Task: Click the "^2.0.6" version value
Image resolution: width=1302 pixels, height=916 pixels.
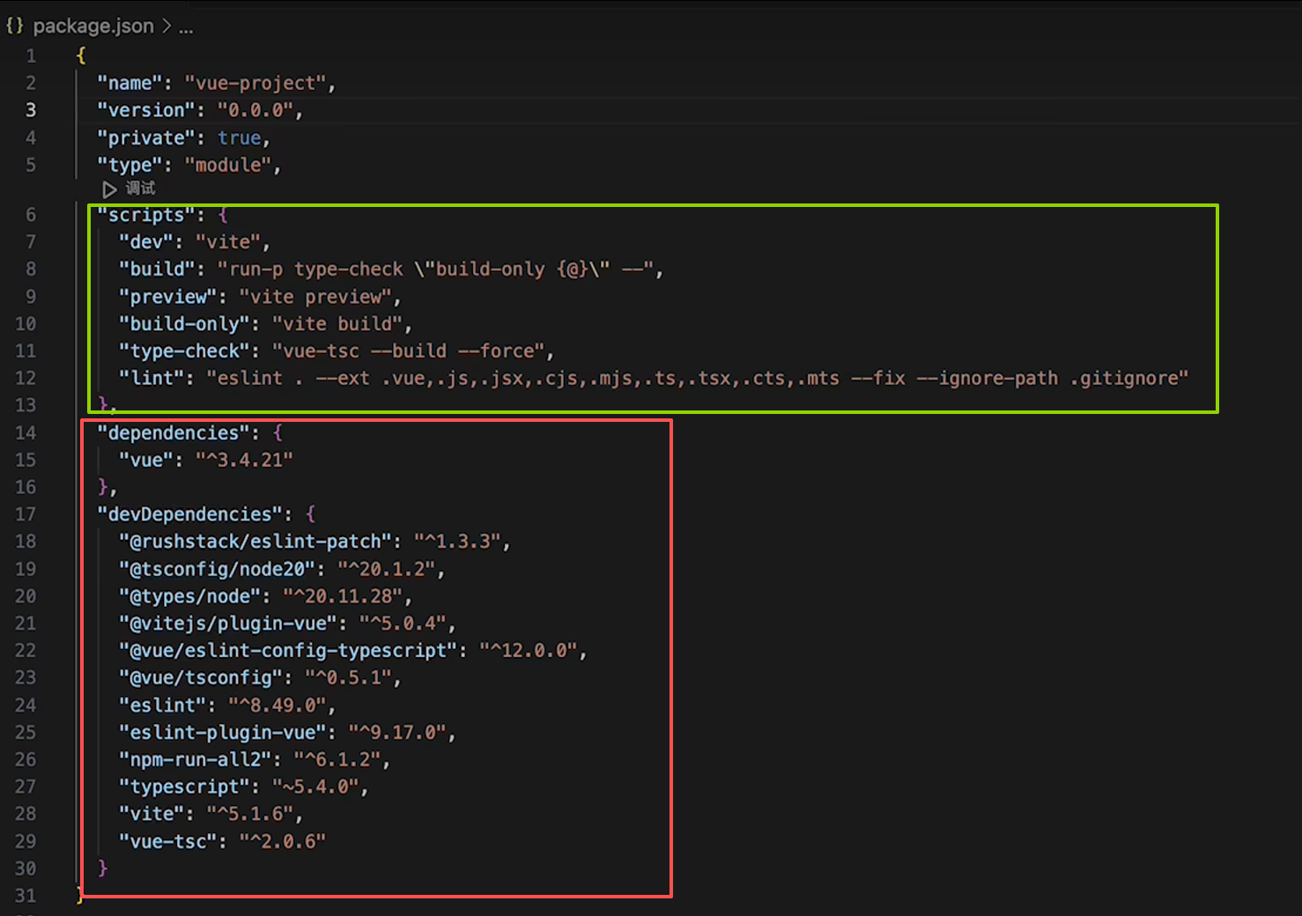Action: pyautogui.click(x=282, y=841)
